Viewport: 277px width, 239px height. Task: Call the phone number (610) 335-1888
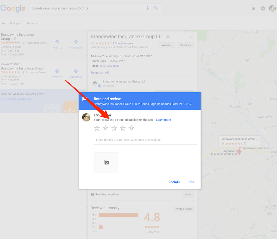click(109, 66)
